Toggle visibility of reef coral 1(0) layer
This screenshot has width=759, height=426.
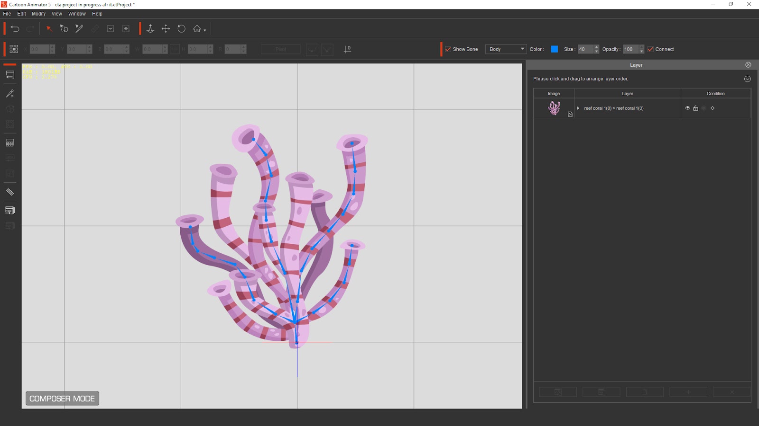(x=688, y=108)
